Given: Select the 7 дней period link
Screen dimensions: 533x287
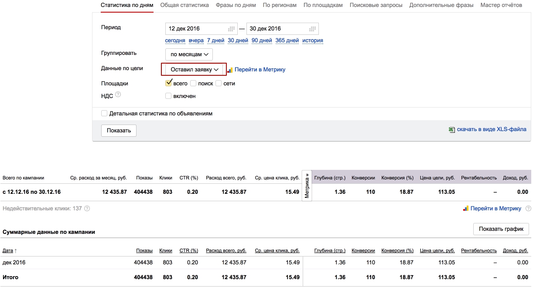Looking at the screenshot, I should pyautogui.click(x=215, y=41).
